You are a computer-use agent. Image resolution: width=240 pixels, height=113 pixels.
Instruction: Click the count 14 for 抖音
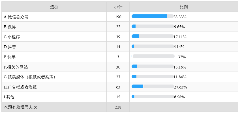118,47
